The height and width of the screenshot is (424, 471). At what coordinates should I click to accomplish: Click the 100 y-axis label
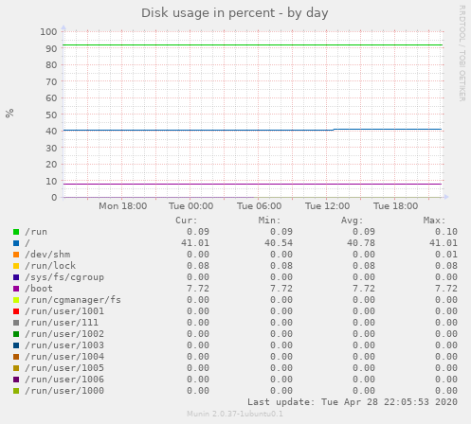[48, 32]
